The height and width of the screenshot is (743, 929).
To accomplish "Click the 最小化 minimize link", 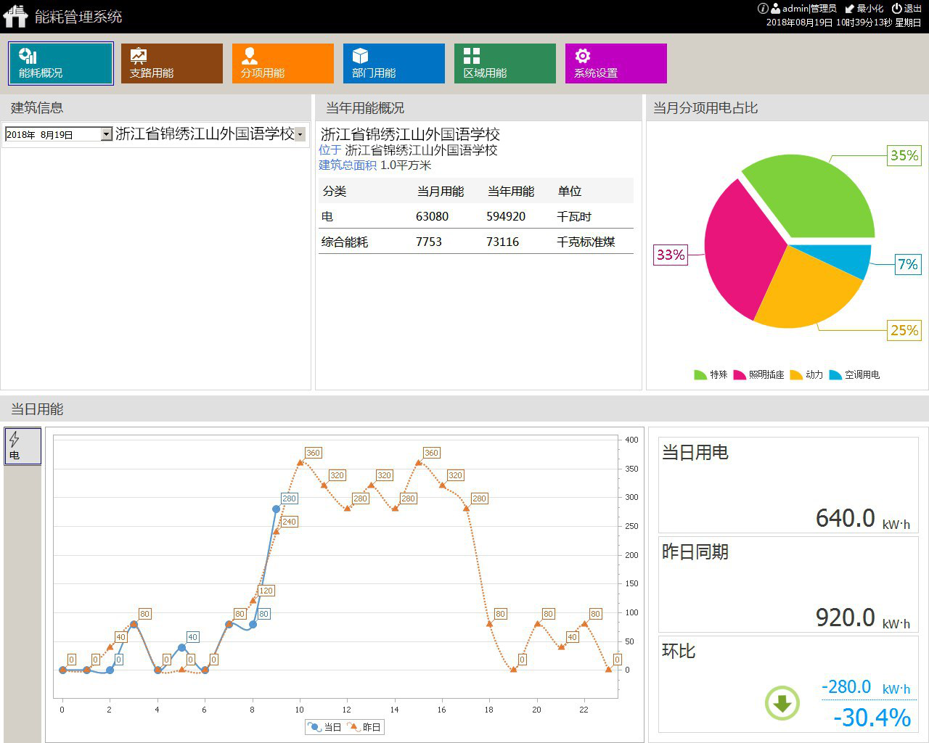I will 864,9.
